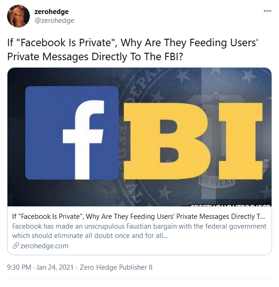
Task: Click the white f letter of Facebook logo
Action: 83,140
